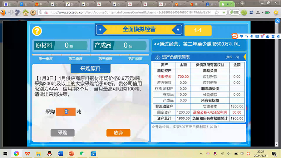
Task: Toggle system volume mute in tray
Action: pos(229,154)
